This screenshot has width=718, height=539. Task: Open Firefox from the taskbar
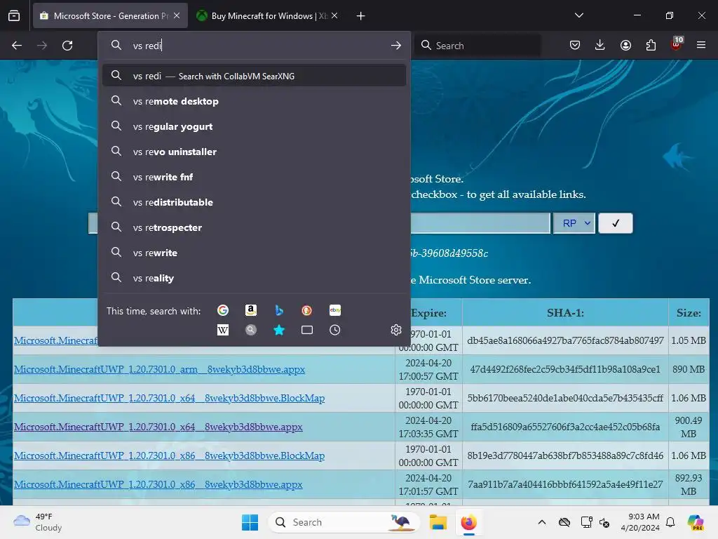(469, 522)
